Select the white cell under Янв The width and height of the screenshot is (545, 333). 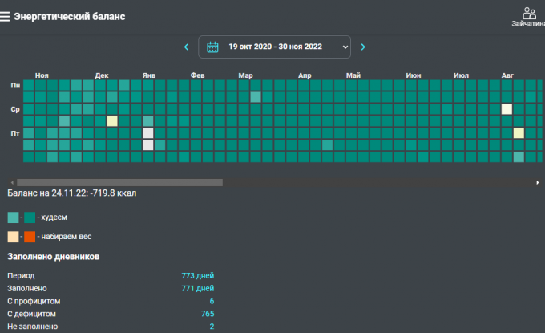[148, 145]
